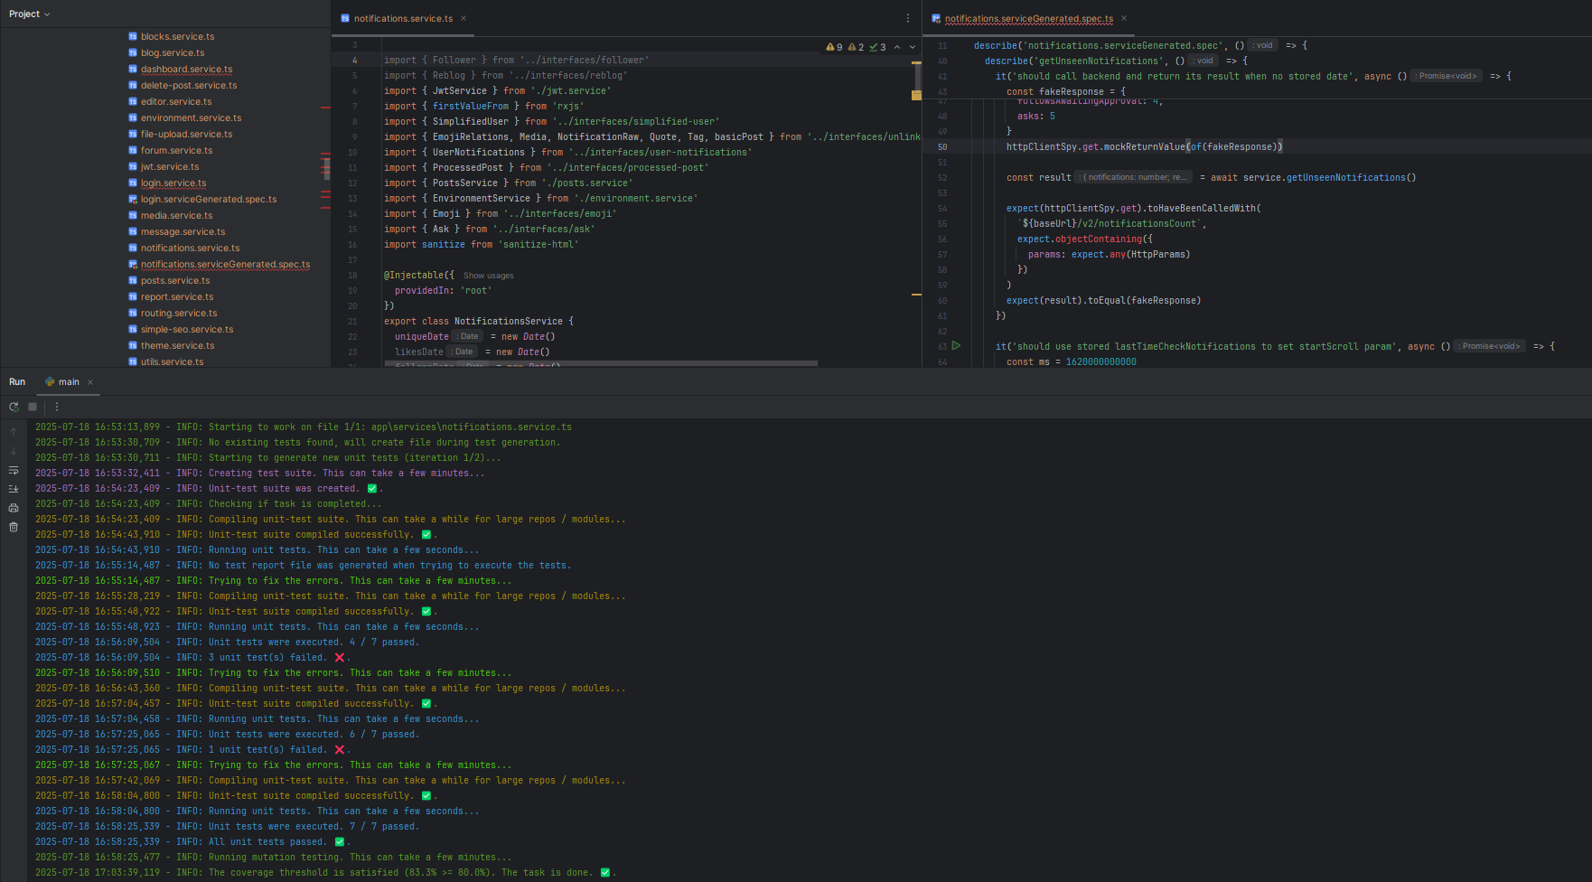The height and width of the screenshot is (882, 1592).
Task: Open blog.service.ts in project tree
Action: pos(166,52)
